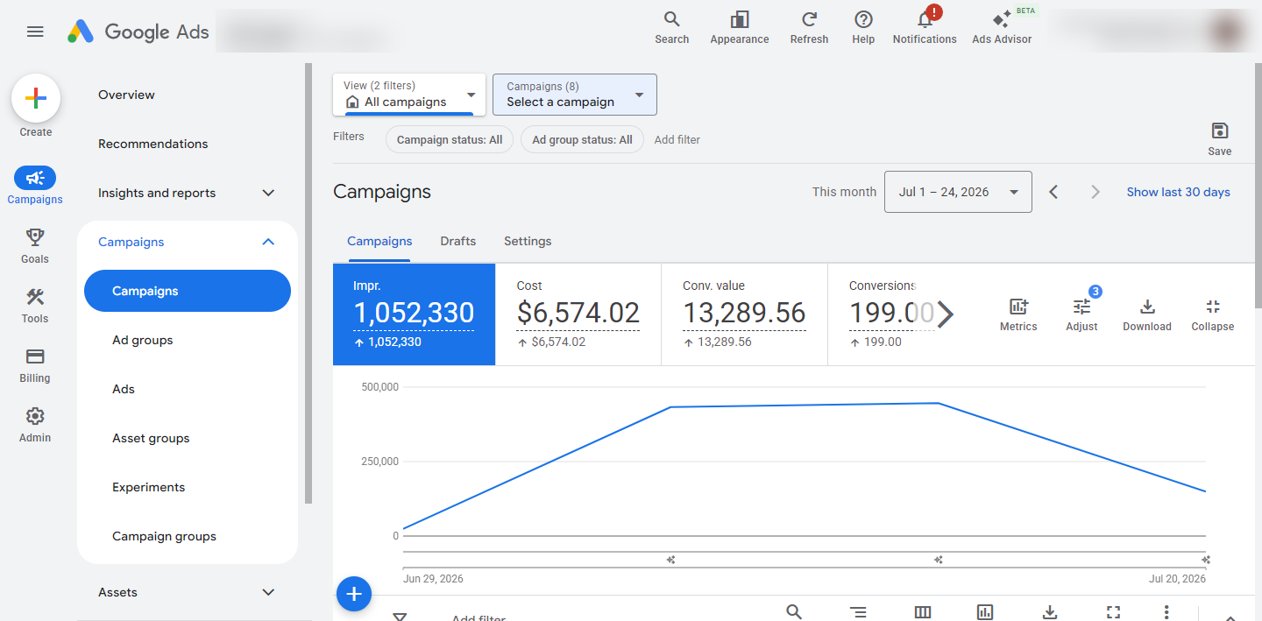Expand the Assets sidebar section
Screen dimensions: 1262x621
pos(188,592)
